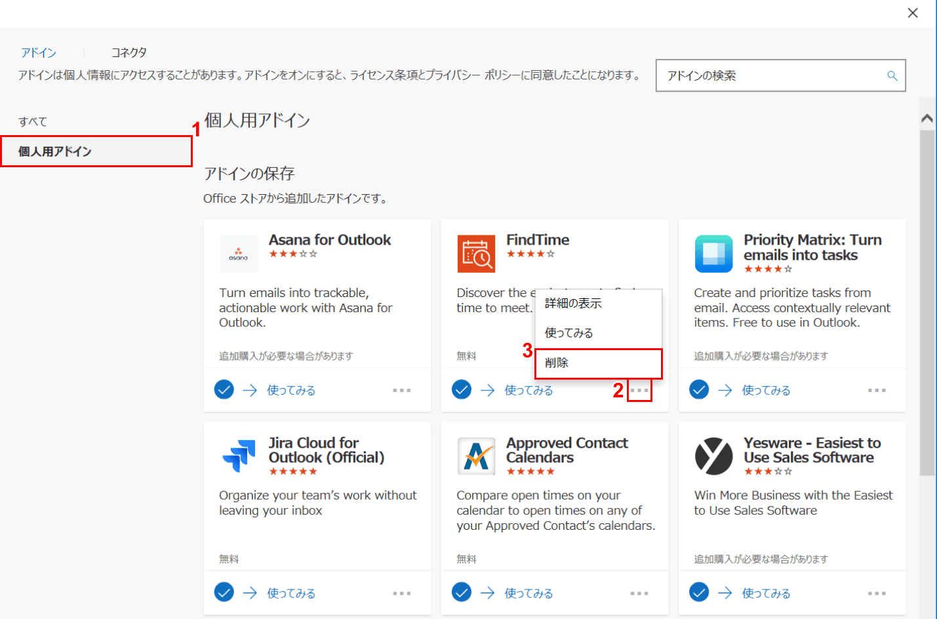Open the Priority Matrix title

[x=812, y=247]
